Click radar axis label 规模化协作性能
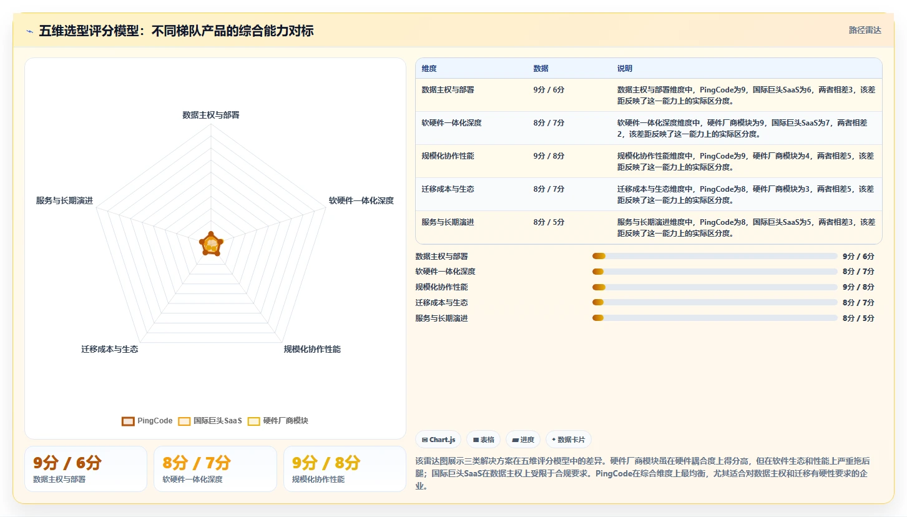This screenshot has height=517, width=907. (312, 349)
